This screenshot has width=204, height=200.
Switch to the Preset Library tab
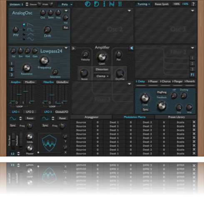pyautogui.click(x=176, y=117)
